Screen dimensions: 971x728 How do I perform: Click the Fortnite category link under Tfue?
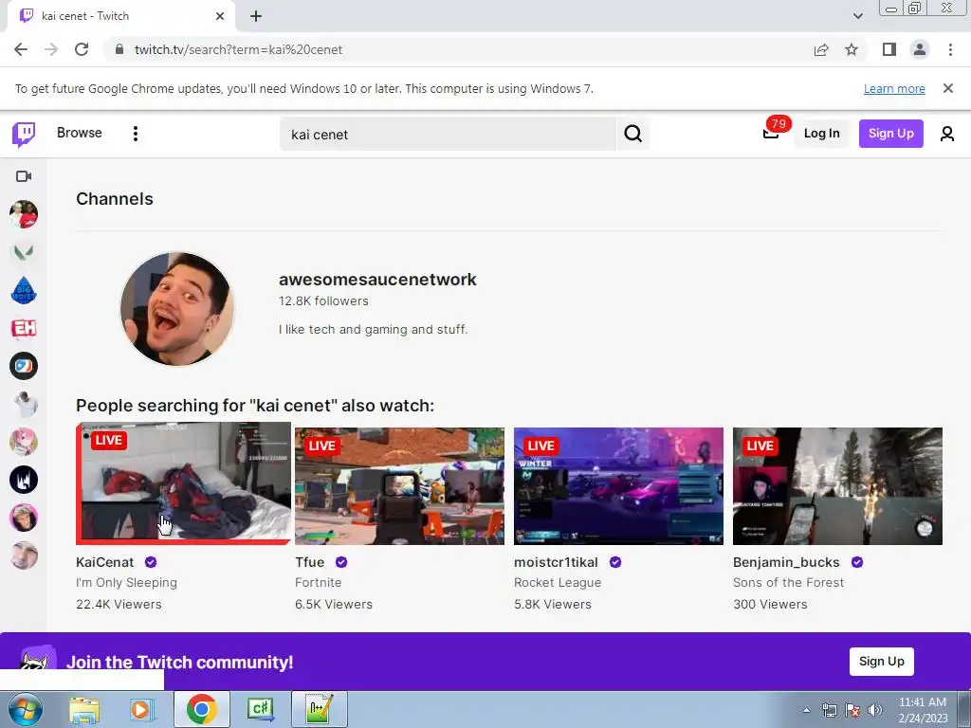319,583
